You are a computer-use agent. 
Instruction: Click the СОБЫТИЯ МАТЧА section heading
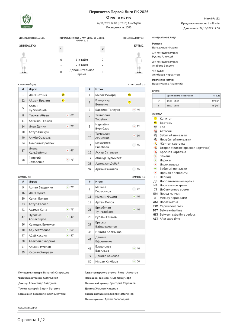28,308
